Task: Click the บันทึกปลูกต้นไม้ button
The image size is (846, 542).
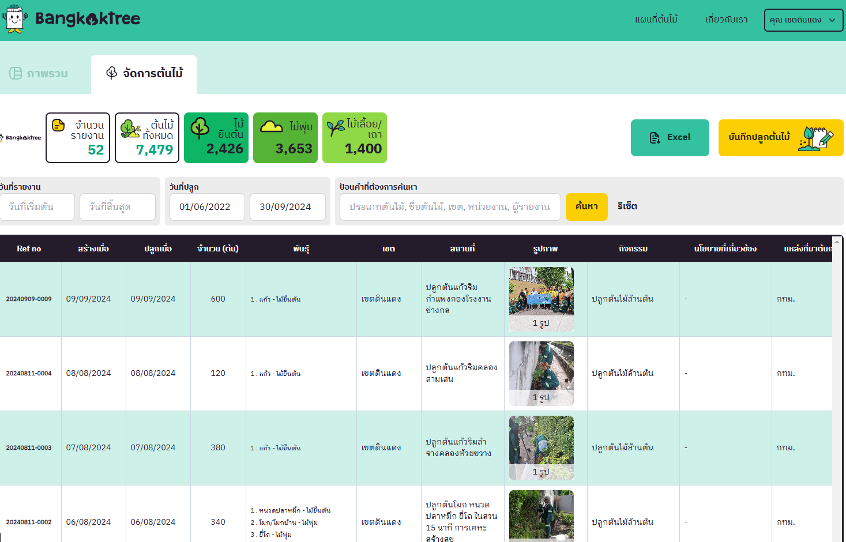Action: (781, 138)
